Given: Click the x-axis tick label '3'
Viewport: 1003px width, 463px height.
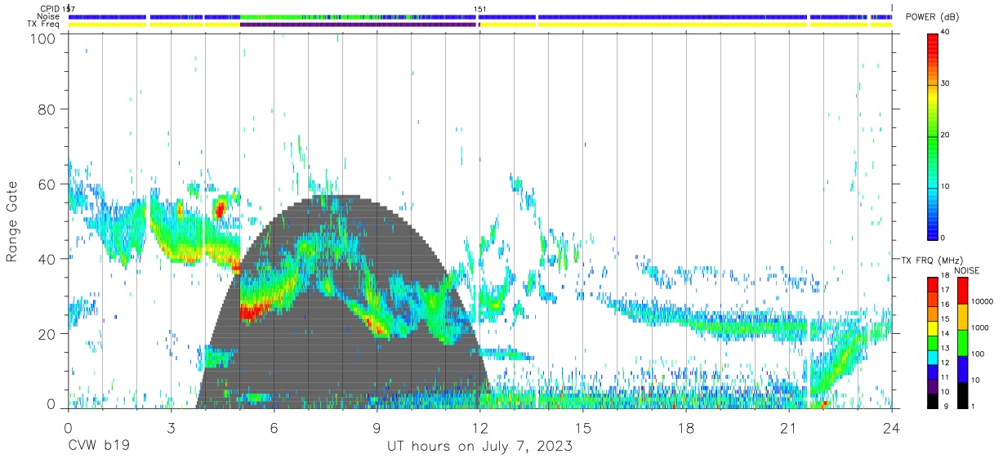Looking at the screenshot, I should click(171, 428).
